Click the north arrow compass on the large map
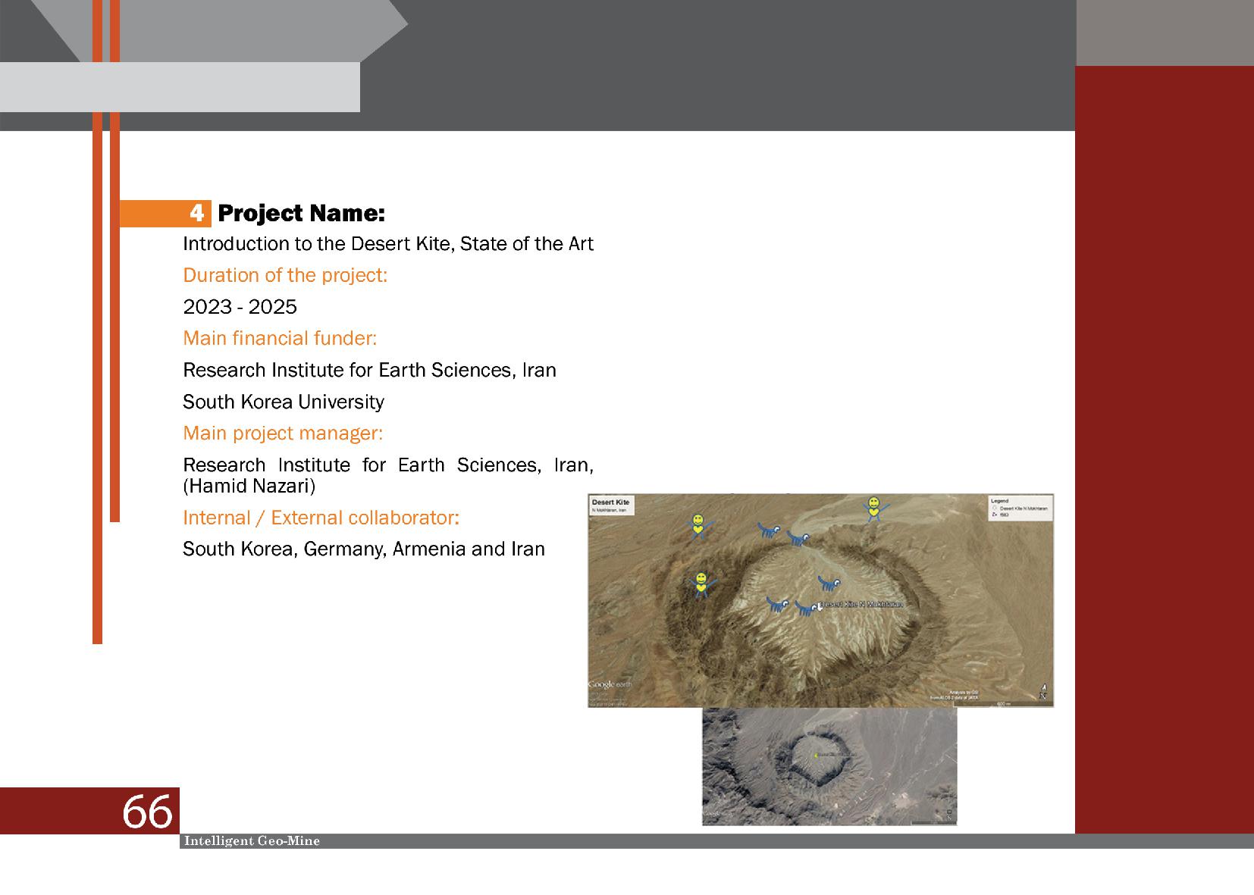 pos(1043,690)
